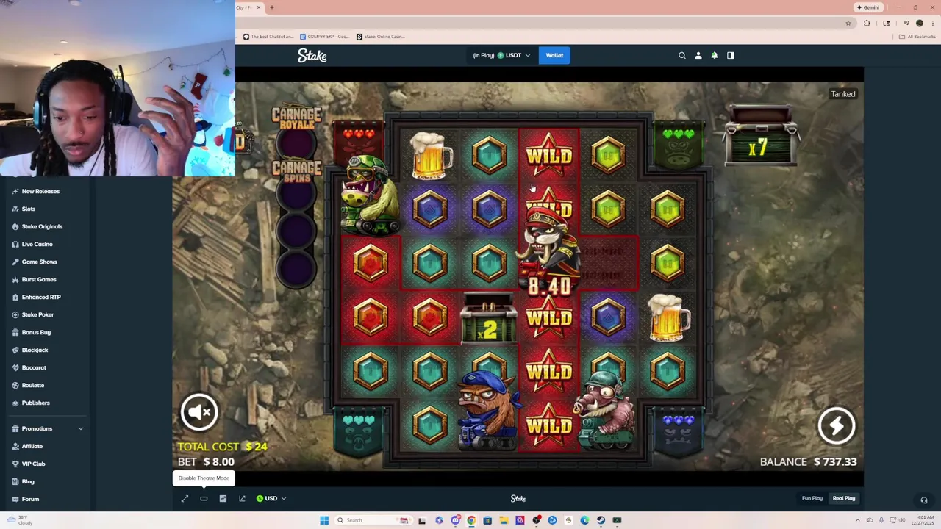Open Stake Poker in sidebar
The height and width of the screenshot is (529, 941).
(x=37, y=314)
